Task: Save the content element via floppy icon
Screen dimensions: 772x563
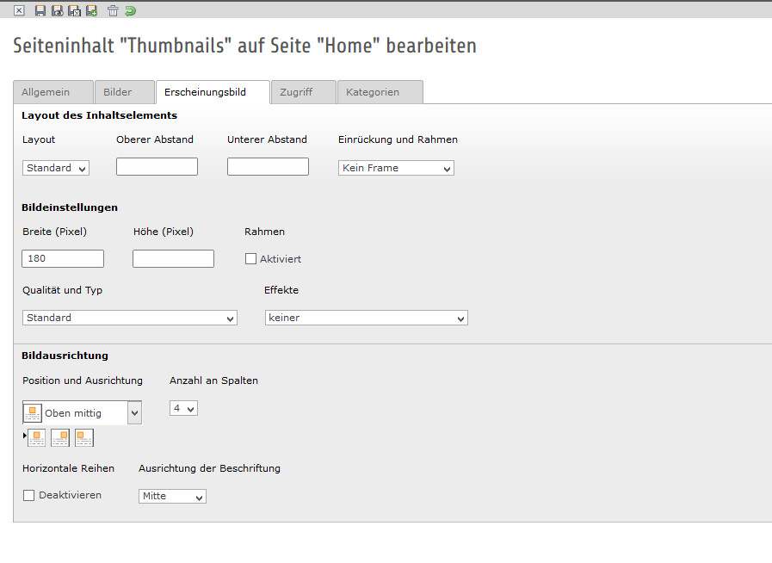Action: pyautogui.click(x=40, y=10)
